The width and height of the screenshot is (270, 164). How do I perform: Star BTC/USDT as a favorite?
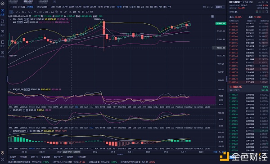(263, 2)
